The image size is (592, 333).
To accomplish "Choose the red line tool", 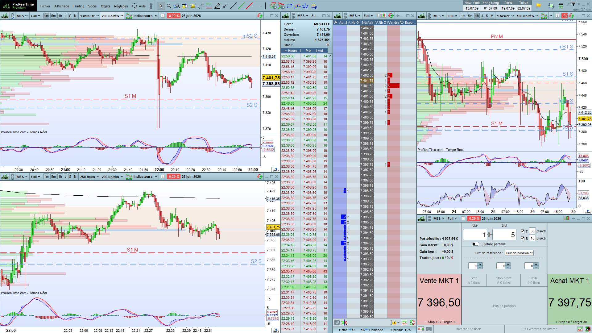I will [x=249, y=6].
